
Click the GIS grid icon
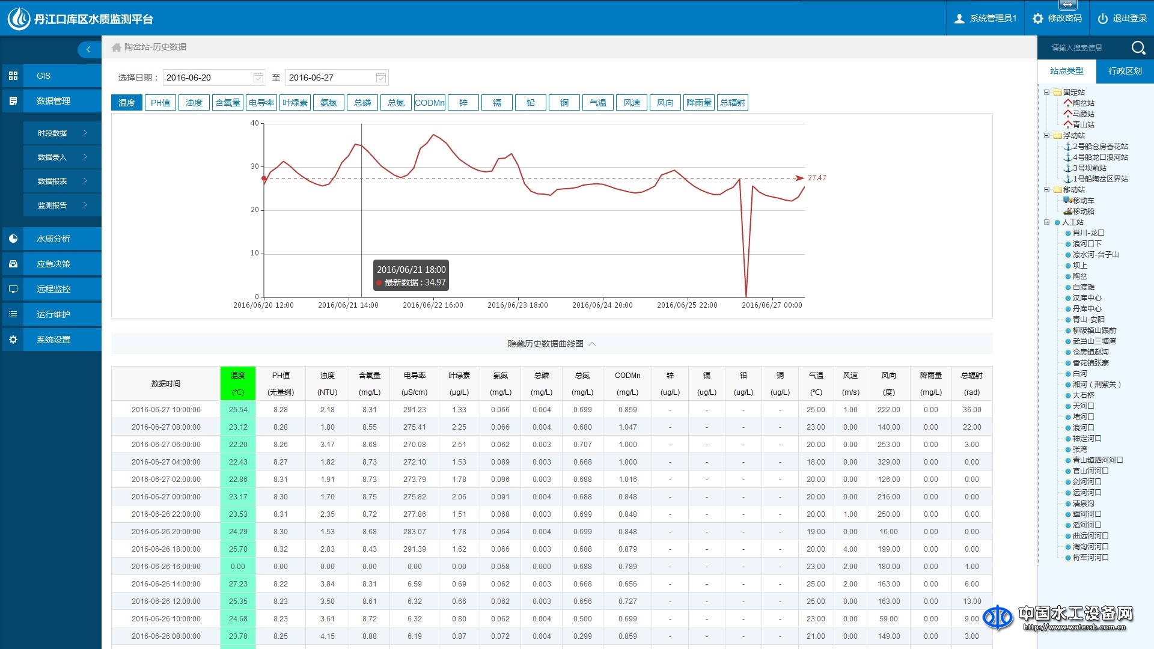(x=13, y=76)
